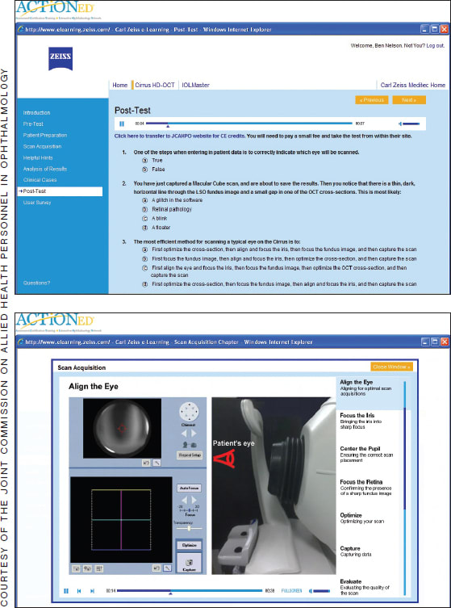
Task: Click the Log out link
Action: click(435, 46)
